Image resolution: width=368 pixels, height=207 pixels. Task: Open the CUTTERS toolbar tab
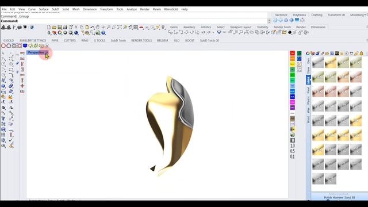(70, 40)
